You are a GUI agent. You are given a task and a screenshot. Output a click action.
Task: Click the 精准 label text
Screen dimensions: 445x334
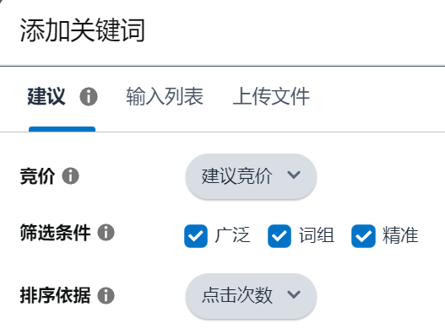point(400,235)
